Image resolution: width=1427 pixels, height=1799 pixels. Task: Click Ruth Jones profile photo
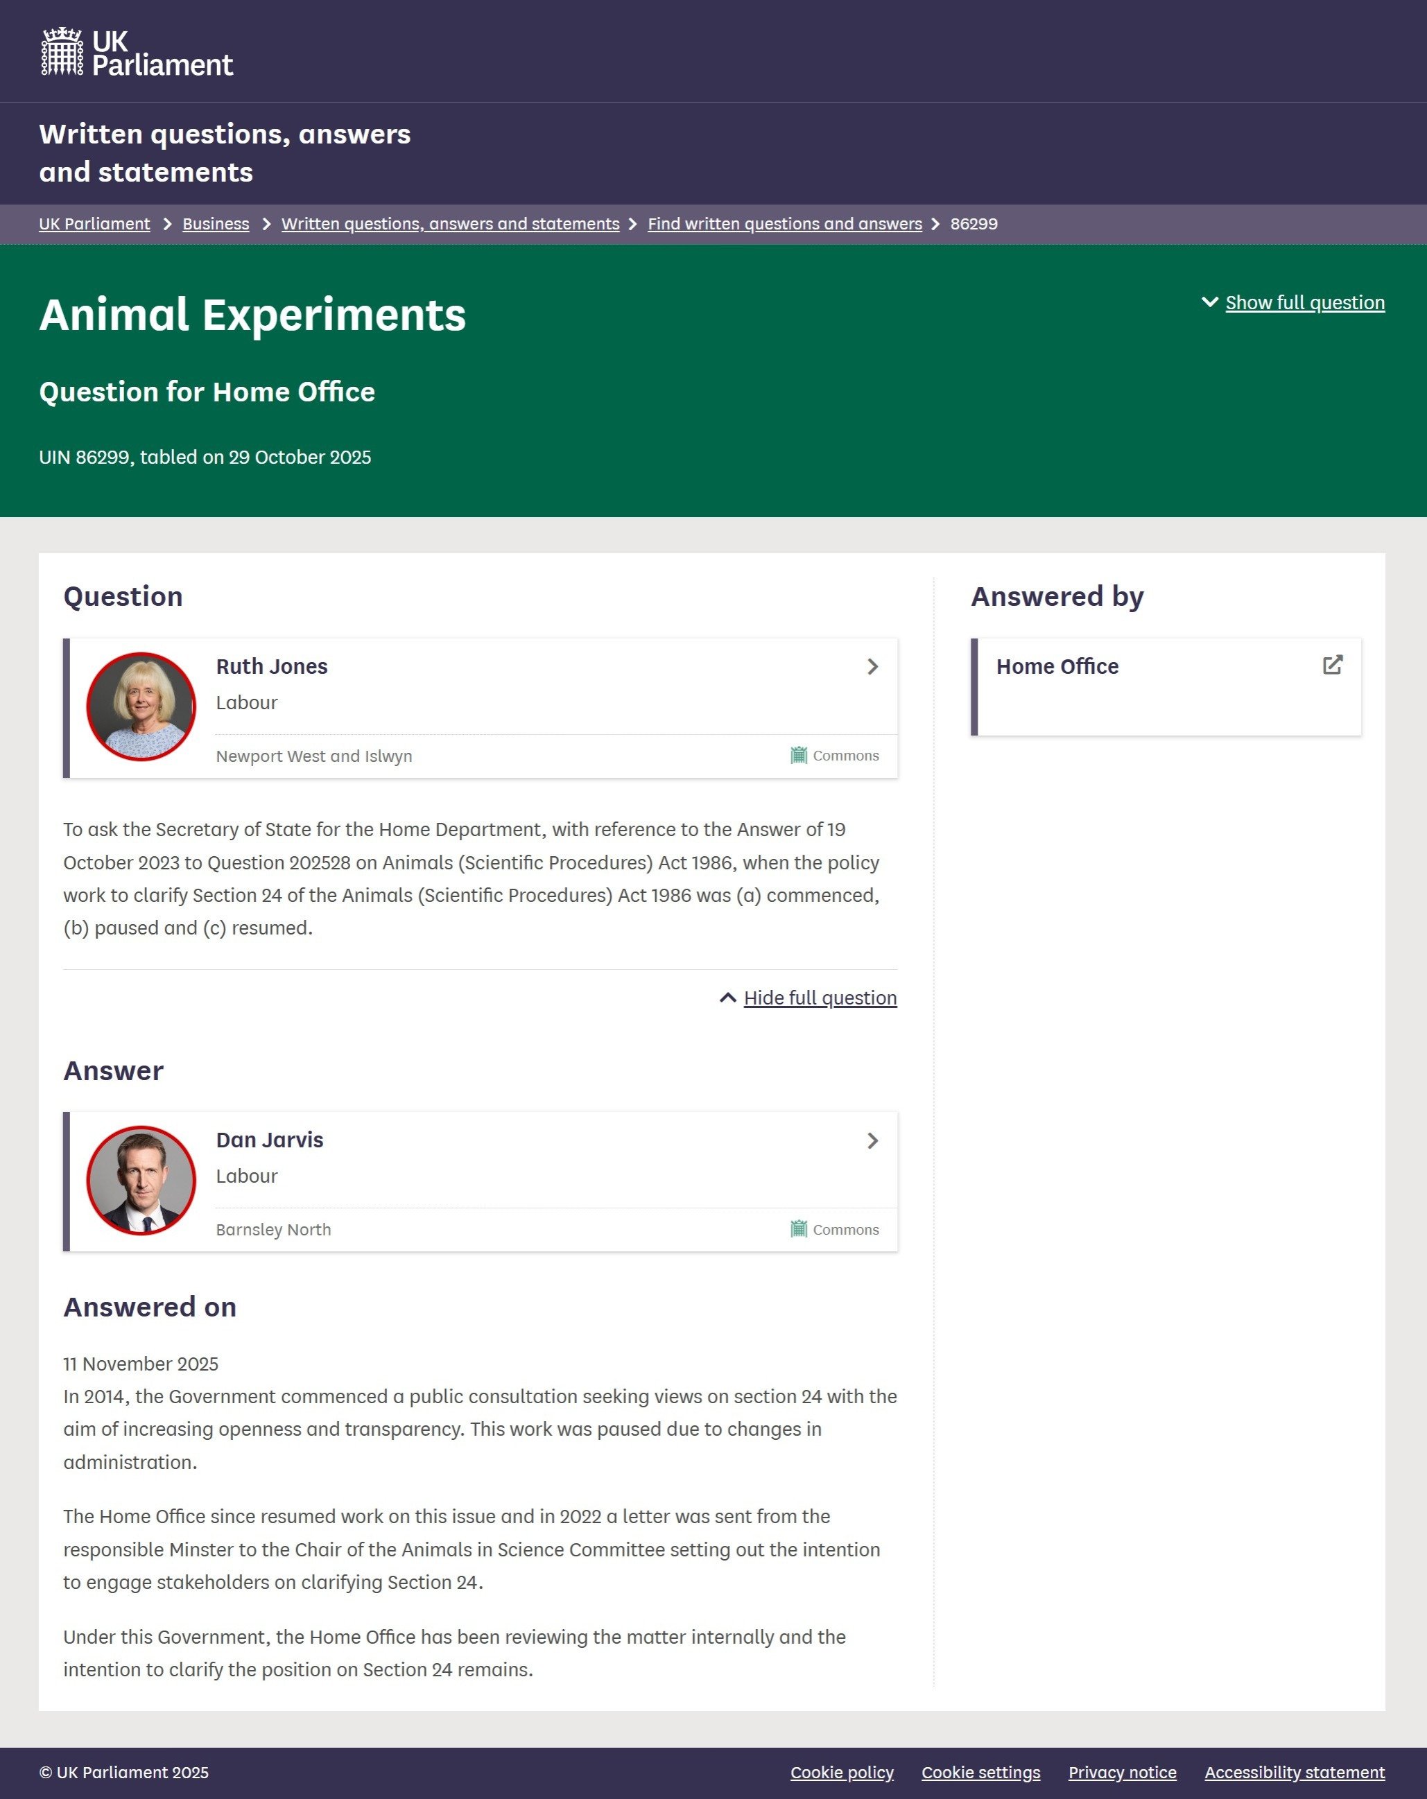coord(141,706)
